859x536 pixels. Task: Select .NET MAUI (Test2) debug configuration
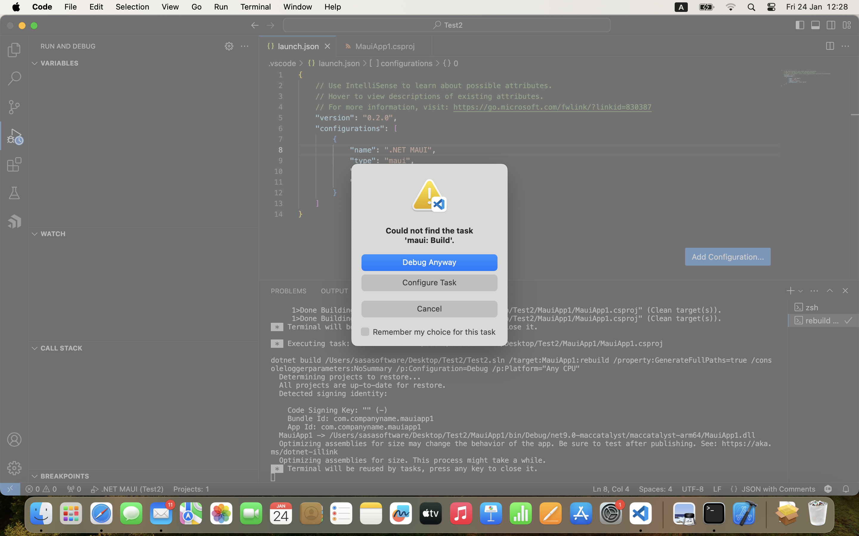tap(127, 489)
